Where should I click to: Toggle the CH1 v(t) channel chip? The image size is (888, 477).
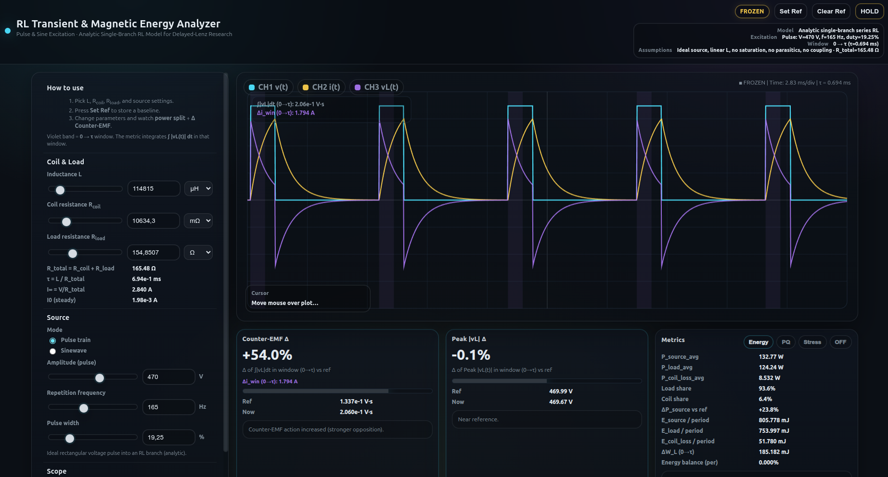point(268,87)
